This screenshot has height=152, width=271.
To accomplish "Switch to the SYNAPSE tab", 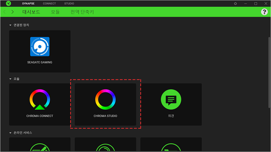I will (x=28, y=3).
